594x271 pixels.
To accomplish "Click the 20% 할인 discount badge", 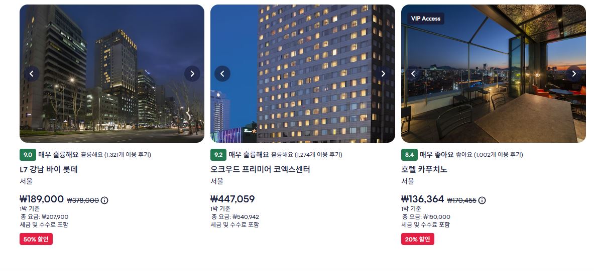I will tap(417, 239).
